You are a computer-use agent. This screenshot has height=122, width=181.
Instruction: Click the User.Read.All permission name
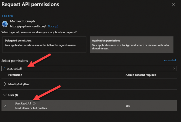[23, 103]
